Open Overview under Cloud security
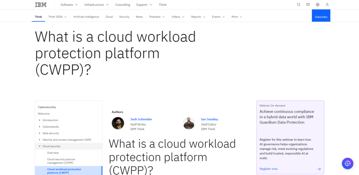 (x=53, y=153)
